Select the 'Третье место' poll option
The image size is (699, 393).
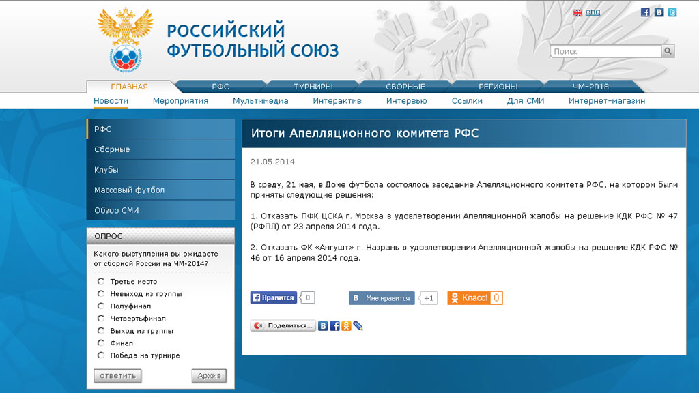(x=101, y=281)
